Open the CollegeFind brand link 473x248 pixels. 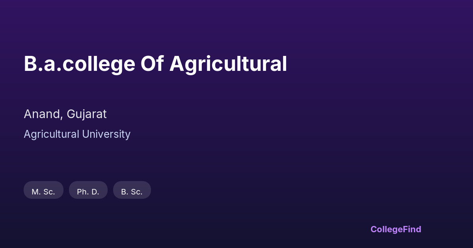[x=395, y=229]
